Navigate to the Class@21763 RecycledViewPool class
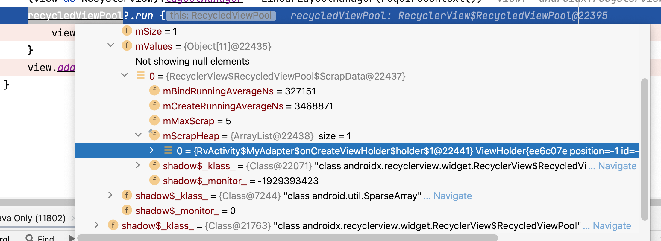The image size is (661, 241). [x=612, y=226]
